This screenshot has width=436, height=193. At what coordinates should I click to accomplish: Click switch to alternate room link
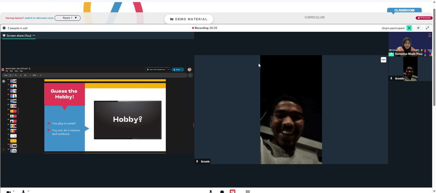pos(39,18)
